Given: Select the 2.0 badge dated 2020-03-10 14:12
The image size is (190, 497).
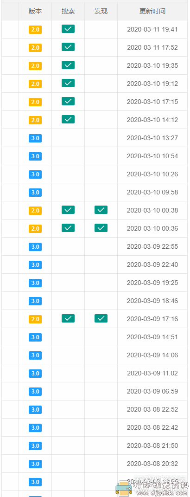Looking at the screenshot, I should pyautogui.click(x=35, y=120).
